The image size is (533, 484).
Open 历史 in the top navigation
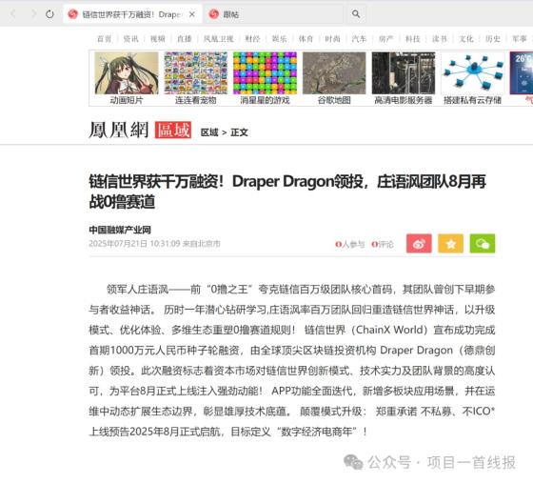click(493, 39)
